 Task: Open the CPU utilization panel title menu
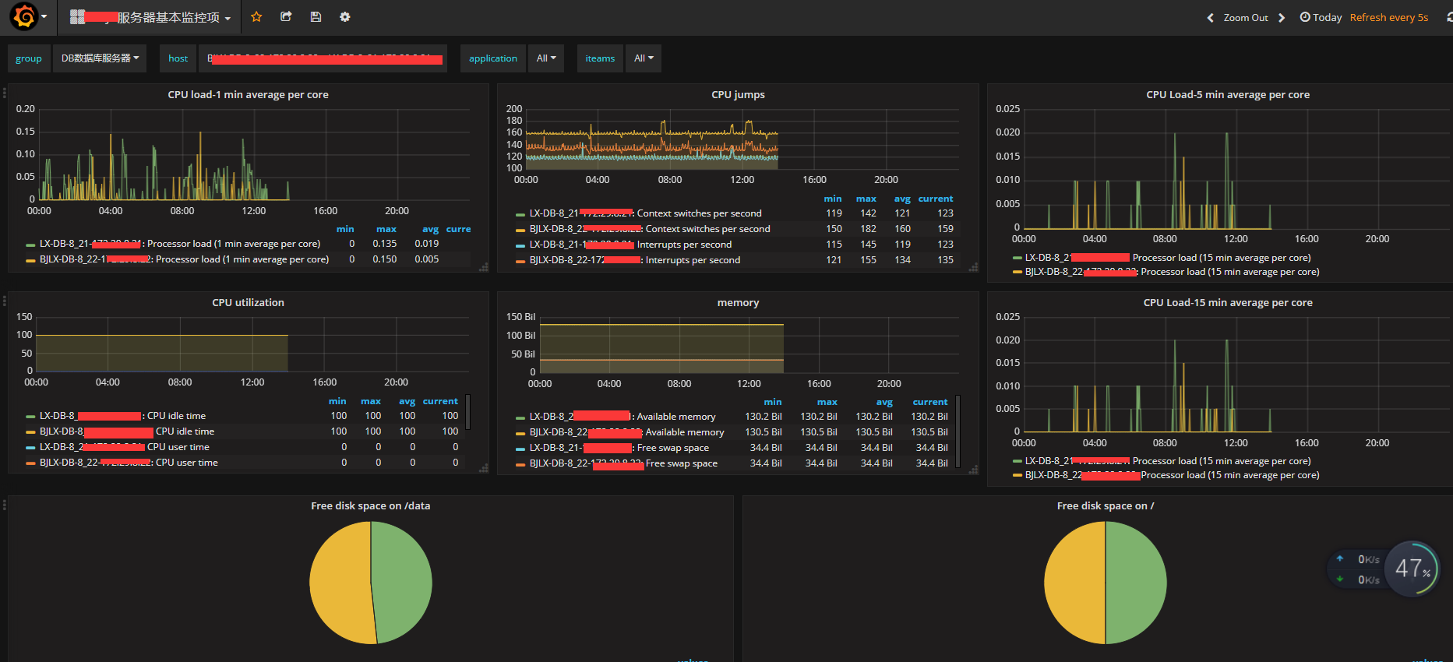coord(248,303)
